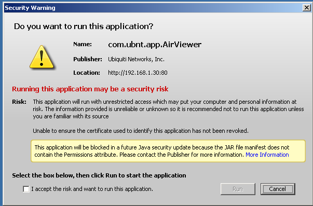Select the application name com.ubnt.app.AirViewer

tap(155, 45)
